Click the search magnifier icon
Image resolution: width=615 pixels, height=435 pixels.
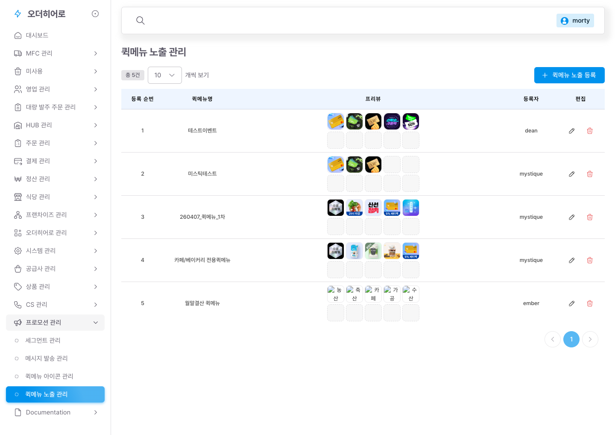(x=140, y=21)
